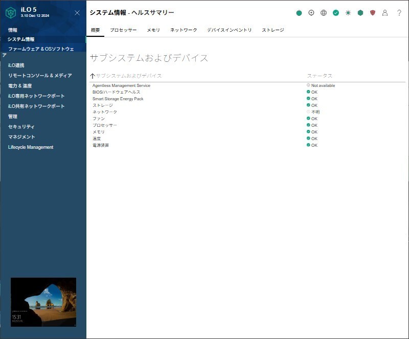Viewport: 409px width, 339px height.
Task: Close the navigation sidebar with X
Action: (77, 13)
